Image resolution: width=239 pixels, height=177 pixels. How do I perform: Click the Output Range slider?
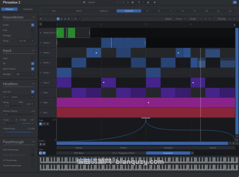tap(19, 132)
